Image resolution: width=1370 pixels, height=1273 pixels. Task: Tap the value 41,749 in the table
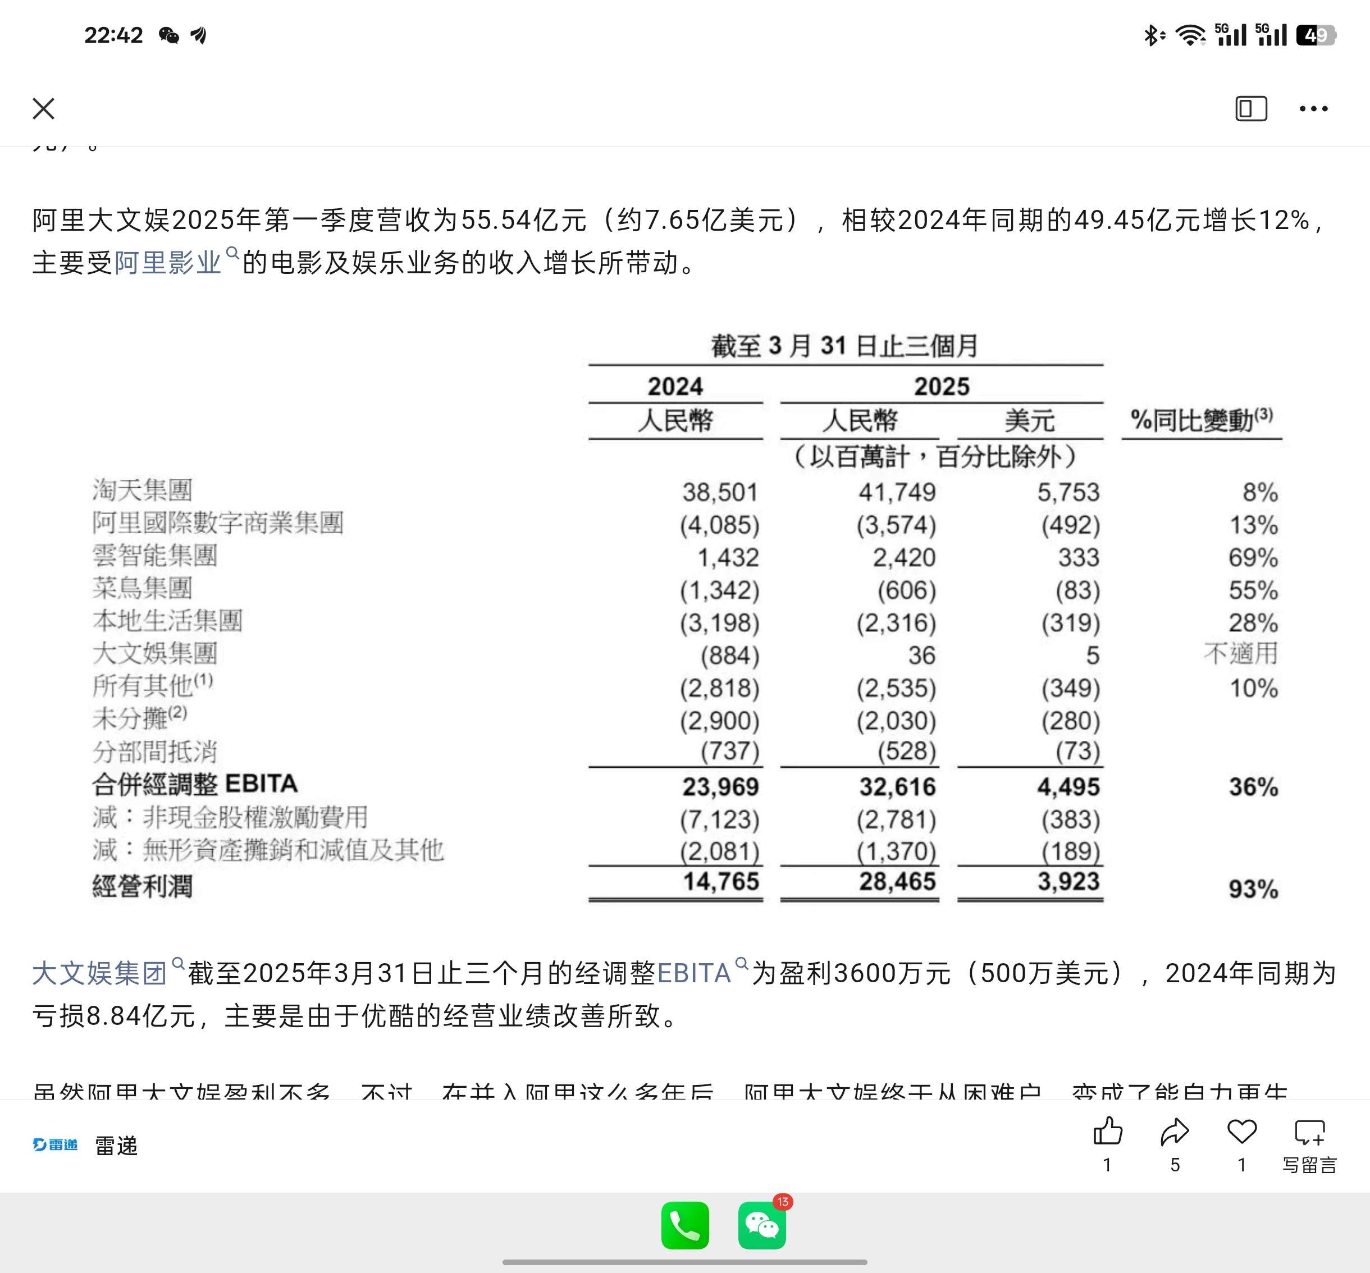pos(897,492)
